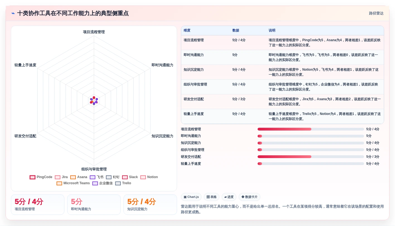
Task: Open the 项目流程管理 data card
Action: (x=38, y=205)
